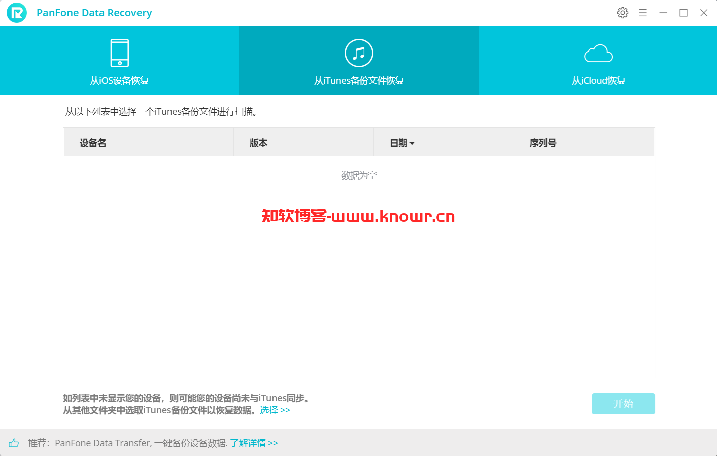Click the PanFone logo icon

point(17,13)
